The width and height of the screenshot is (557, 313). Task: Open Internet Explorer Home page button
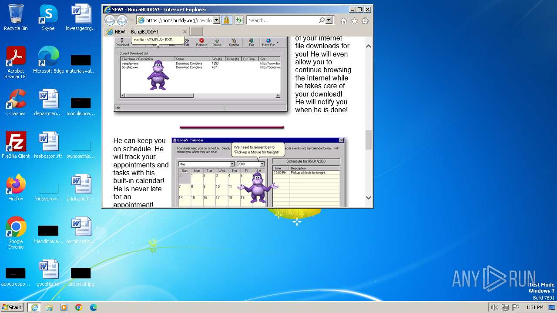coord(344,20)
